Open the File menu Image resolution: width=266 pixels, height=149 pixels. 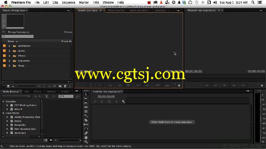tap(37, 2)
